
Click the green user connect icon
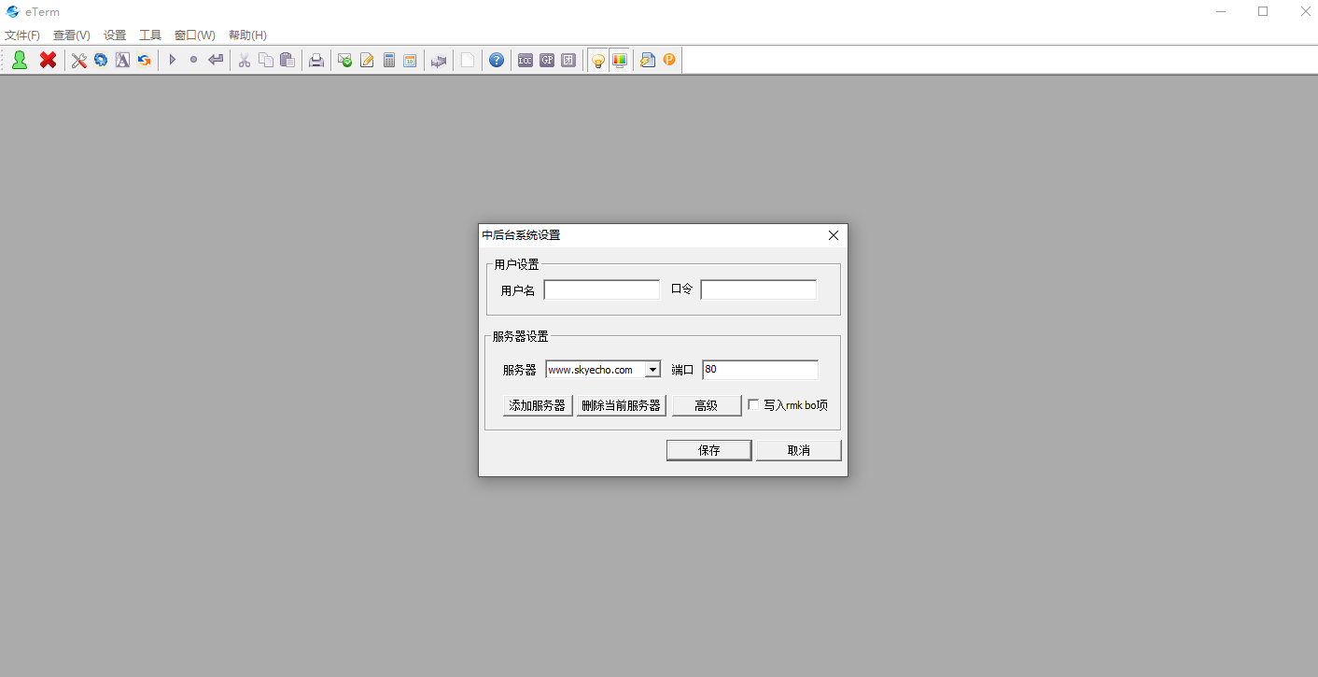point(19,60)
